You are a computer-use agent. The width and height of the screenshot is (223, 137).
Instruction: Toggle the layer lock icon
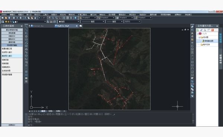coord(13,22)
